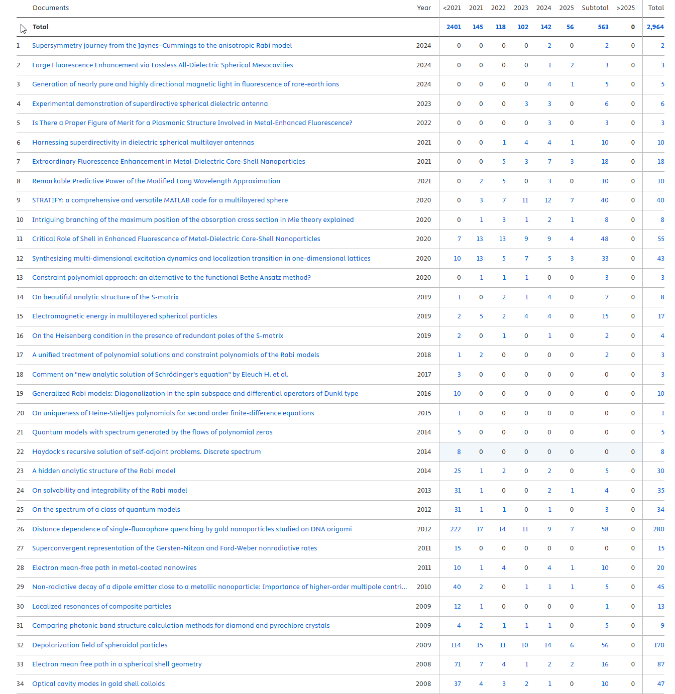Viewport: 675px width, 694px height.
Task: Open 'Extraordinary Fluorescence Enhancement in Metal-Dielectric' paper
Action: click(x=168, y=162)
